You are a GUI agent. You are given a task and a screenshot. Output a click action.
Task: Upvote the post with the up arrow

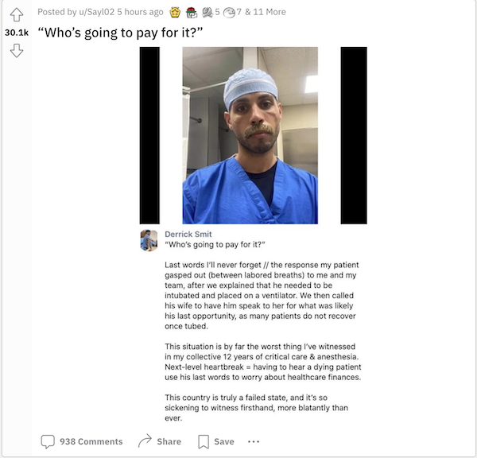pos(17,14)
